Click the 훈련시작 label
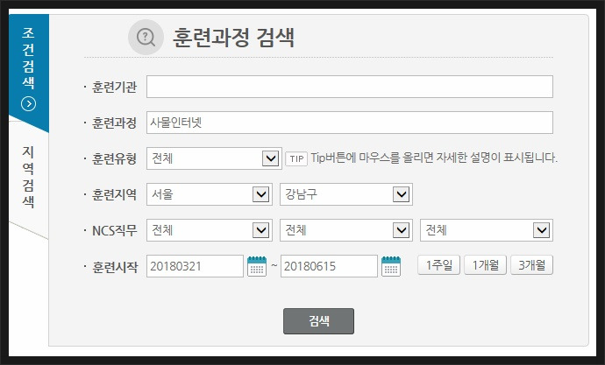Screen dimensions: 605x365 click(x=115, y=267)
